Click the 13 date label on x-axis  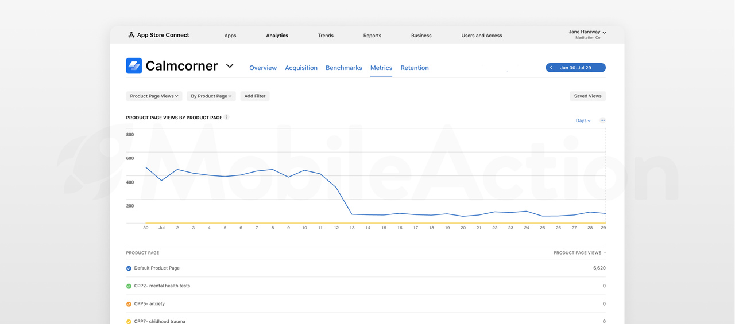(352, 228)
